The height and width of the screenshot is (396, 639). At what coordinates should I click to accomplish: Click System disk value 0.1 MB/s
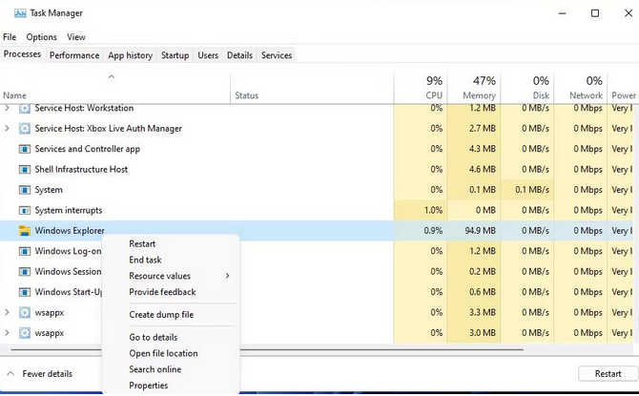pos(532,190)
